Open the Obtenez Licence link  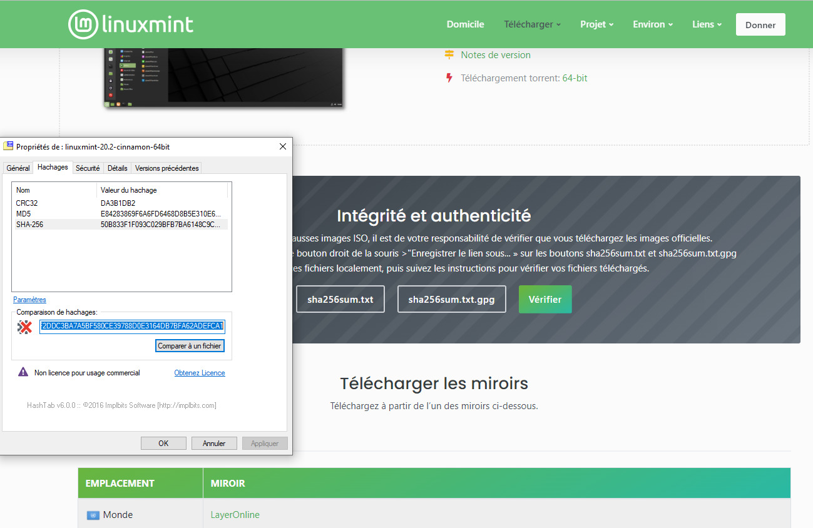pos(200,373)
